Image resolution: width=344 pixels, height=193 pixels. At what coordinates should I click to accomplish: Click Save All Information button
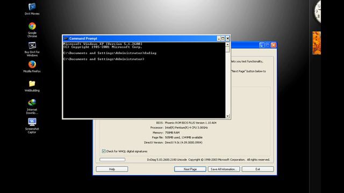[224, 169]
